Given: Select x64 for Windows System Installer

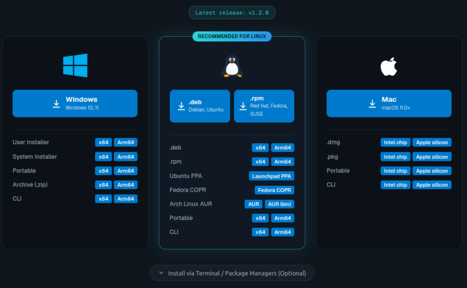Looking at the screenshot, I should tap(103, 157).
